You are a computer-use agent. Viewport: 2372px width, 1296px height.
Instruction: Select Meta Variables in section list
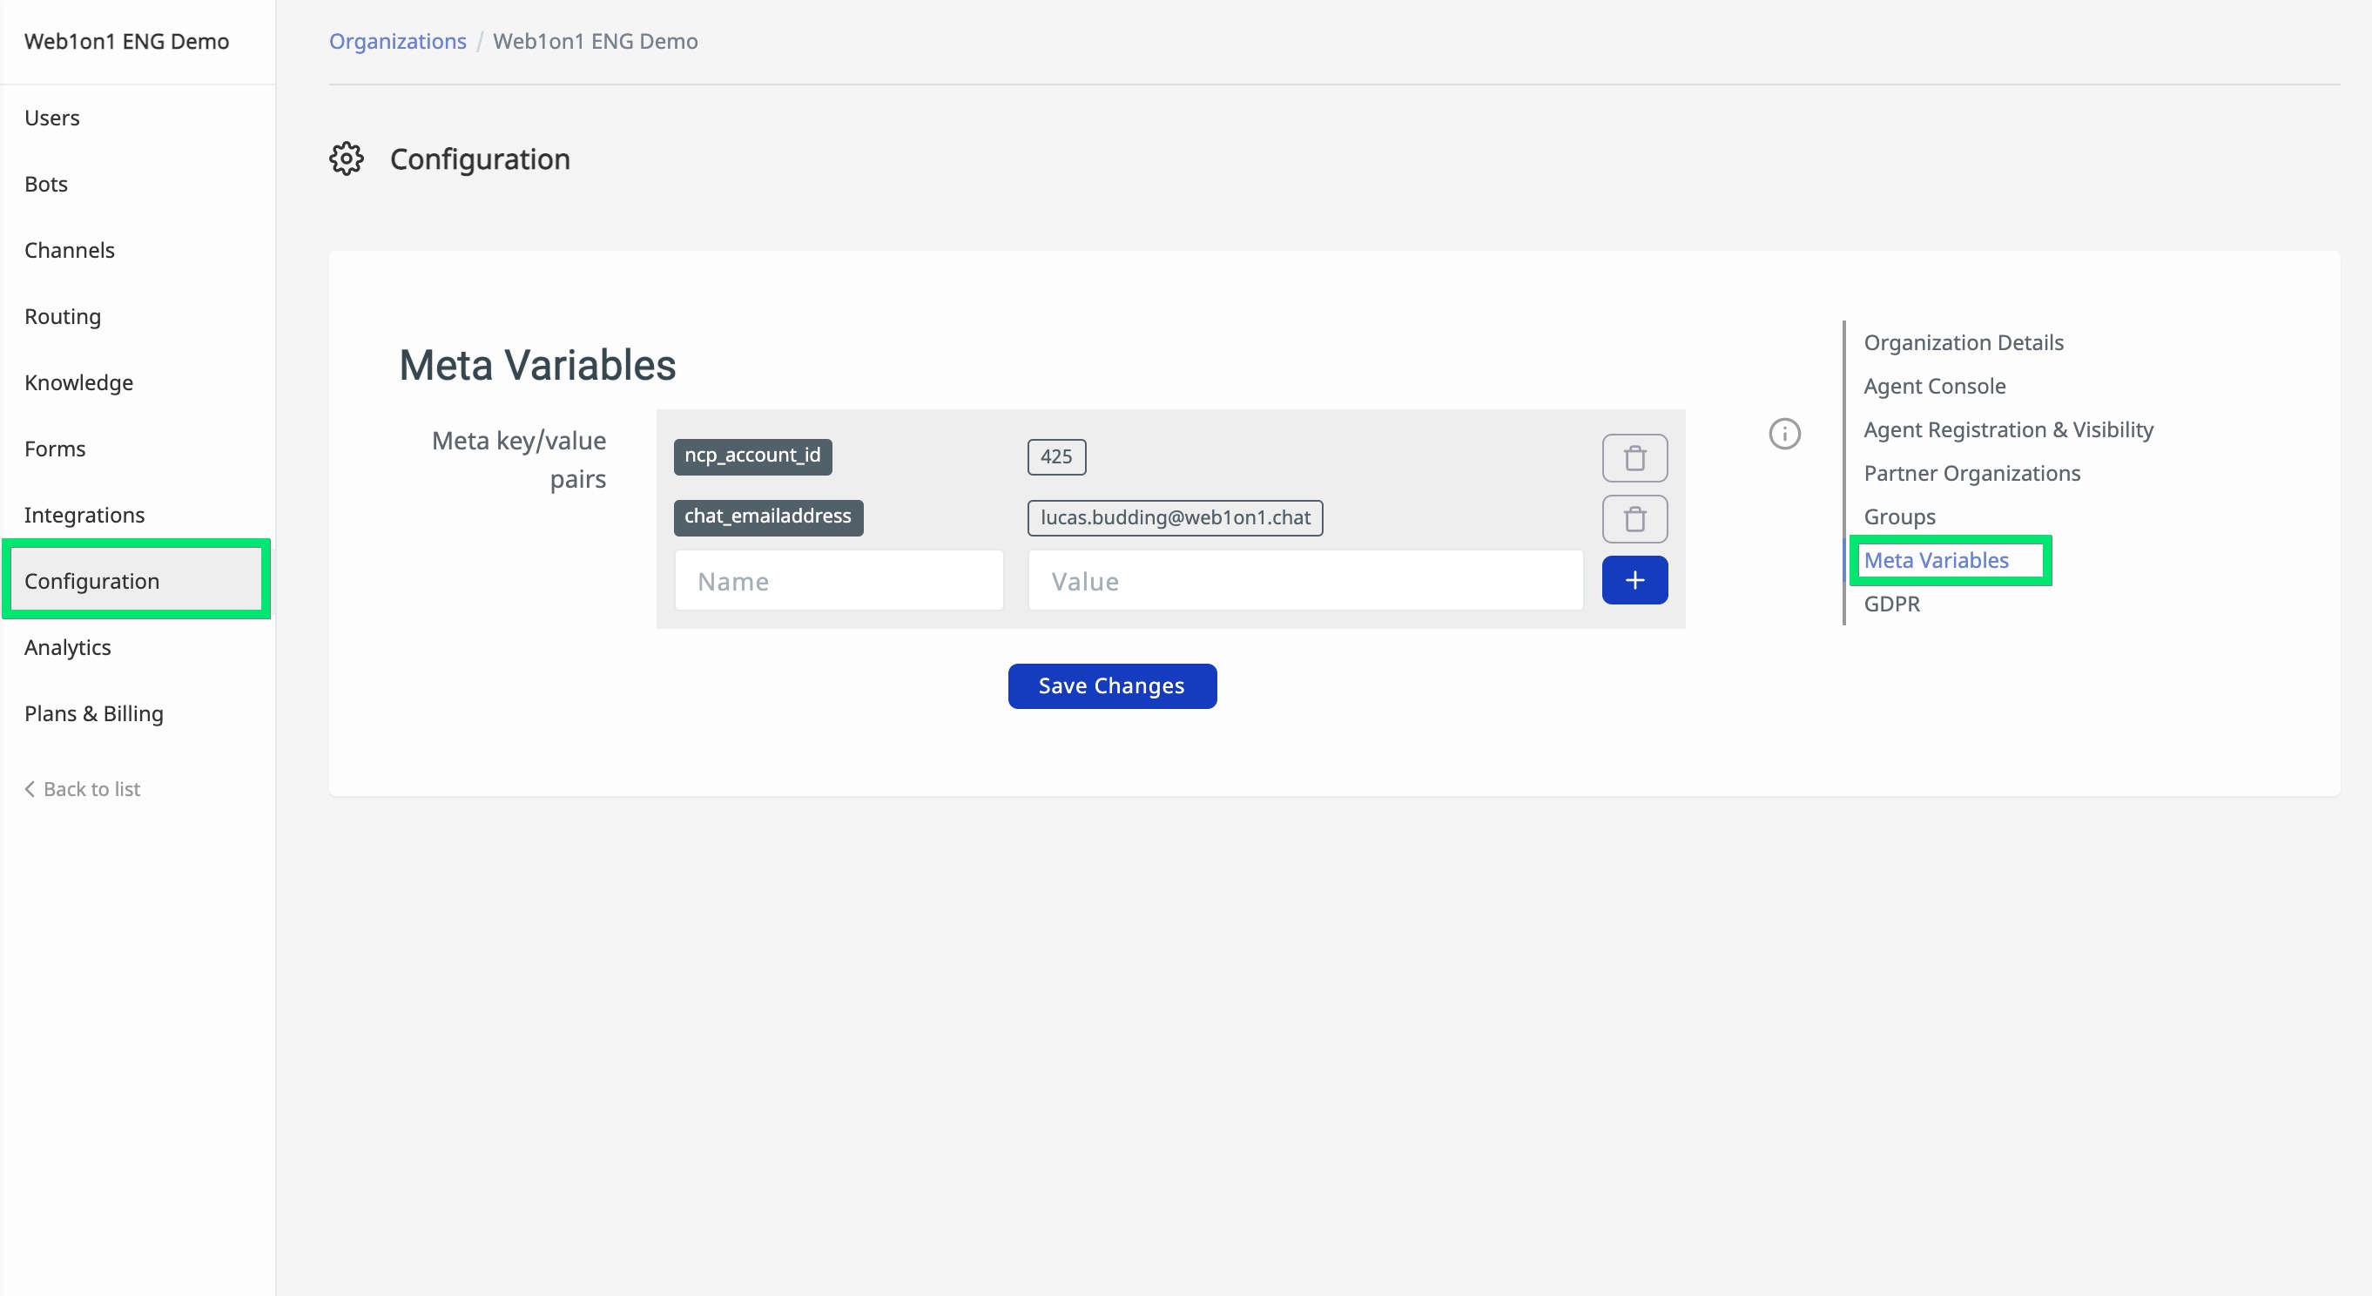tap(1936, 560)
